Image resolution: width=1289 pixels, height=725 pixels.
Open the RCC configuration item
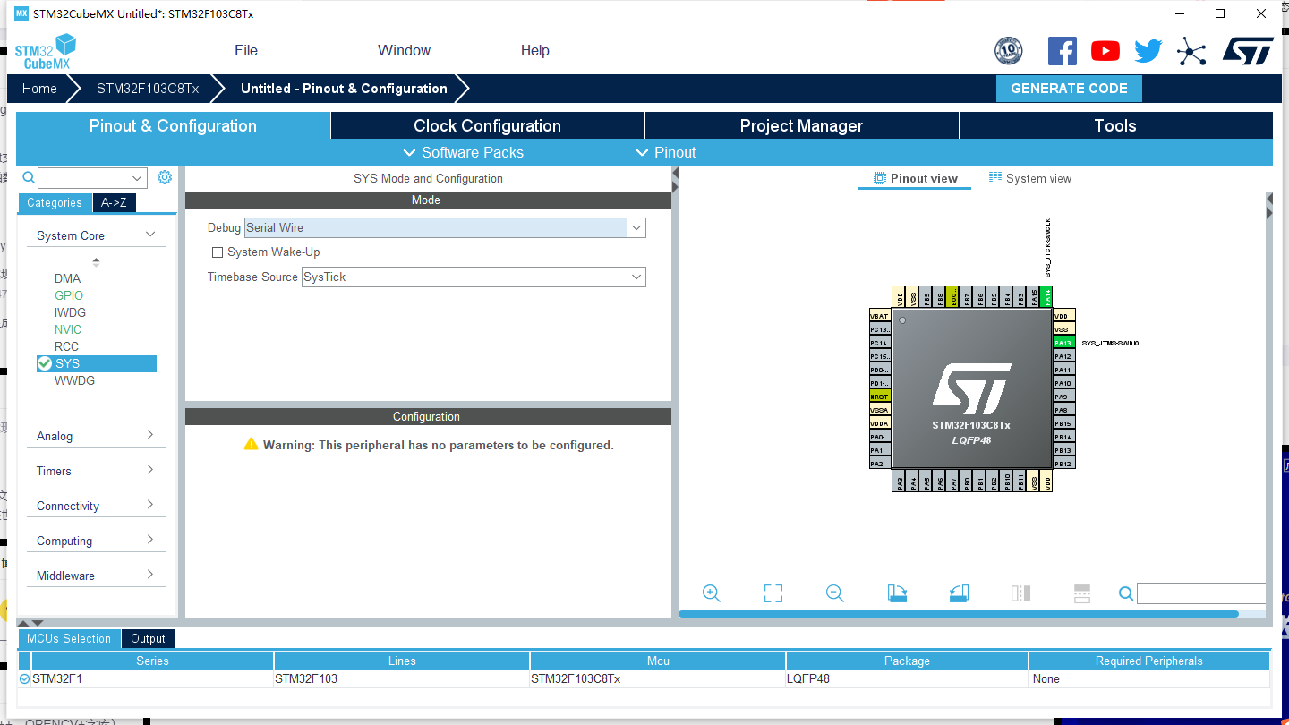coord(66,346)
